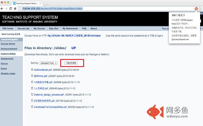Click file icon beside IntroInsideTheTornadoWhite.pdf
203x126 pixels.
(x=32, y=107)
